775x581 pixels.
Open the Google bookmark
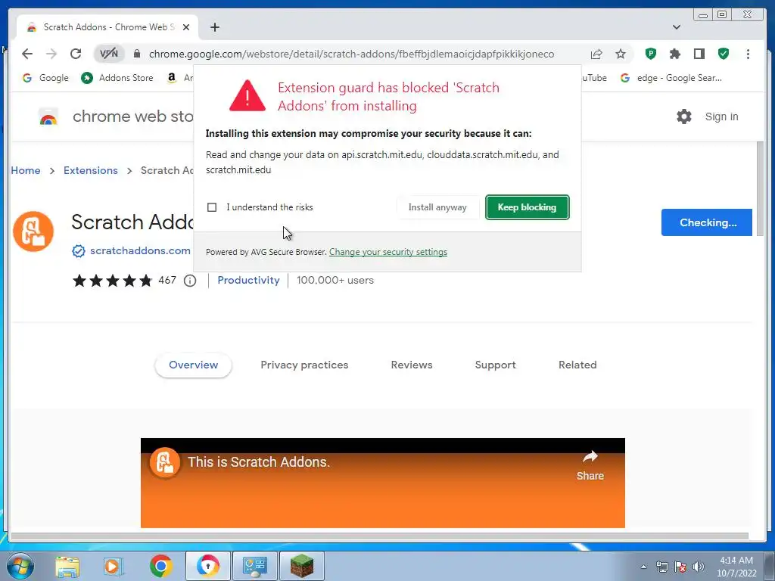[45, 78]
